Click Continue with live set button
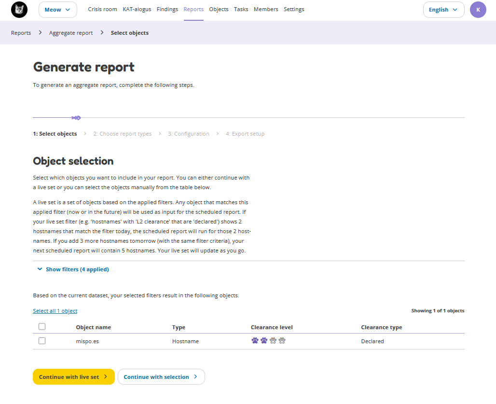The width and height of the screenshot is (496, 404). click(74, 377)
